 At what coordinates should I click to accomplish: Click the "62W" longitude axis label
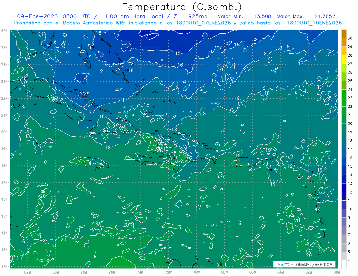[309, 272]
